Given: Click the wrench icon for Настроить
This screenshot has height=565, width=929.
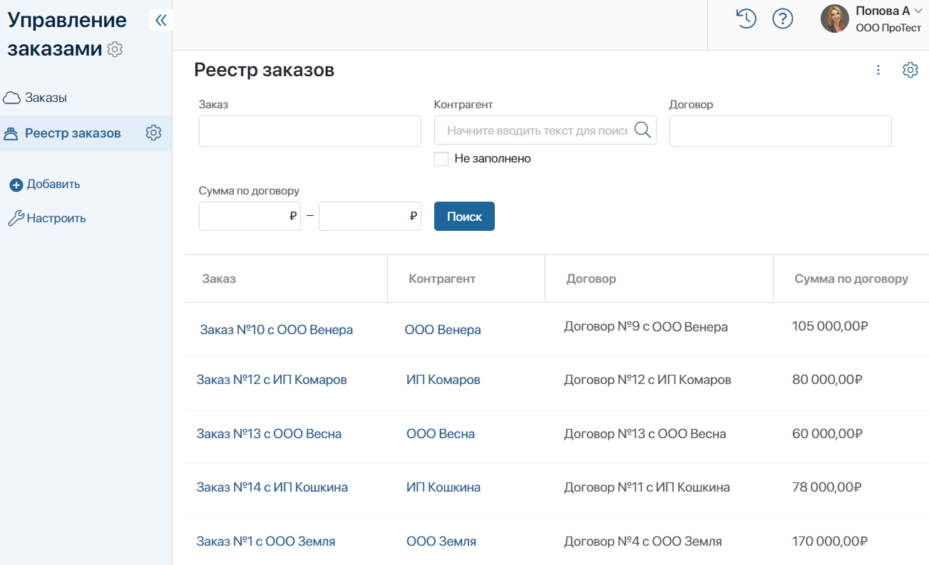Looking at the screenshot, I should [16, 219].
